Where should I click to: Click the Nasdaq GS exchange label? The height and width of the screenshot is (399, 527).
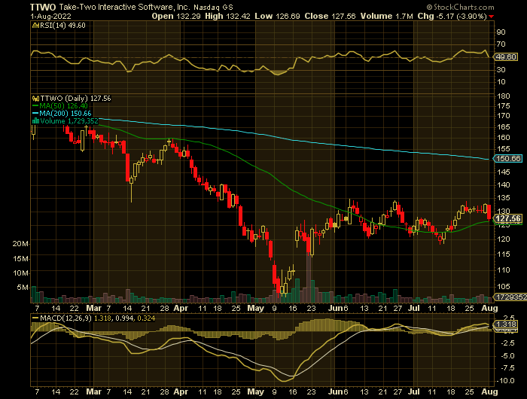tap(213, 7)
